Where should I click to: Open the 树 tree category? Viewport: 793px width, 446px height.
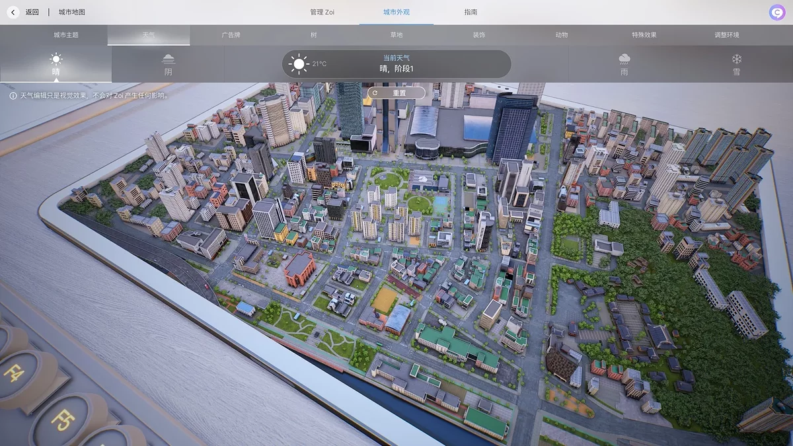314,35
